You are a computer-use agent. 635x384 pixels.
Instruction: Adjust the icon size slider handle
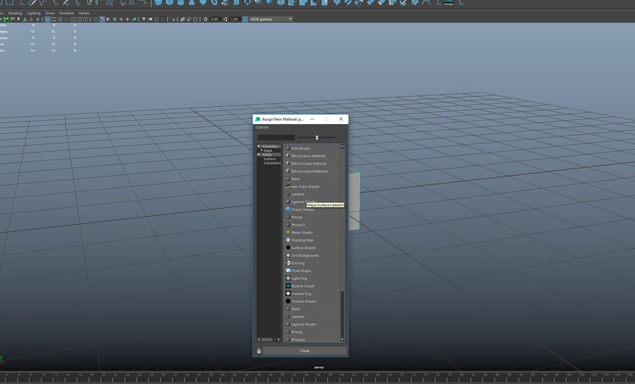tap(317, 138)
